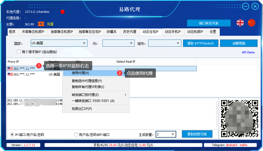Click the orange coupon recharge icon
263x151 pixels.
click(x=41, y=24)
